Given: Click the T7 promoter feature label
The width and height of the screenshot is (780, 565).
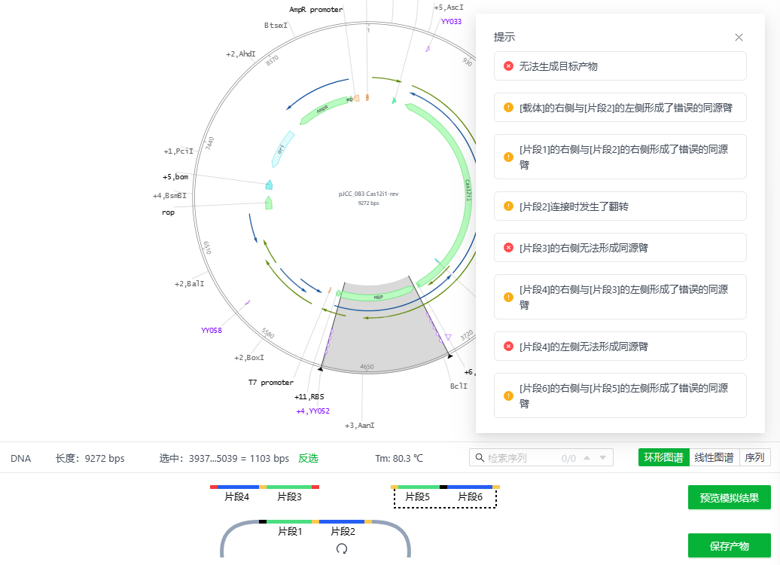Looking at the screenshot, I should 271,383.
